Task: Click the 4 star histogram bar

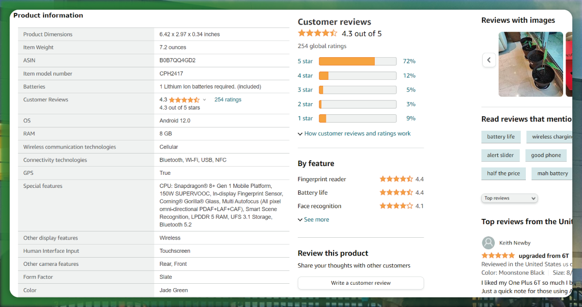Action: [x=358, y=76]
